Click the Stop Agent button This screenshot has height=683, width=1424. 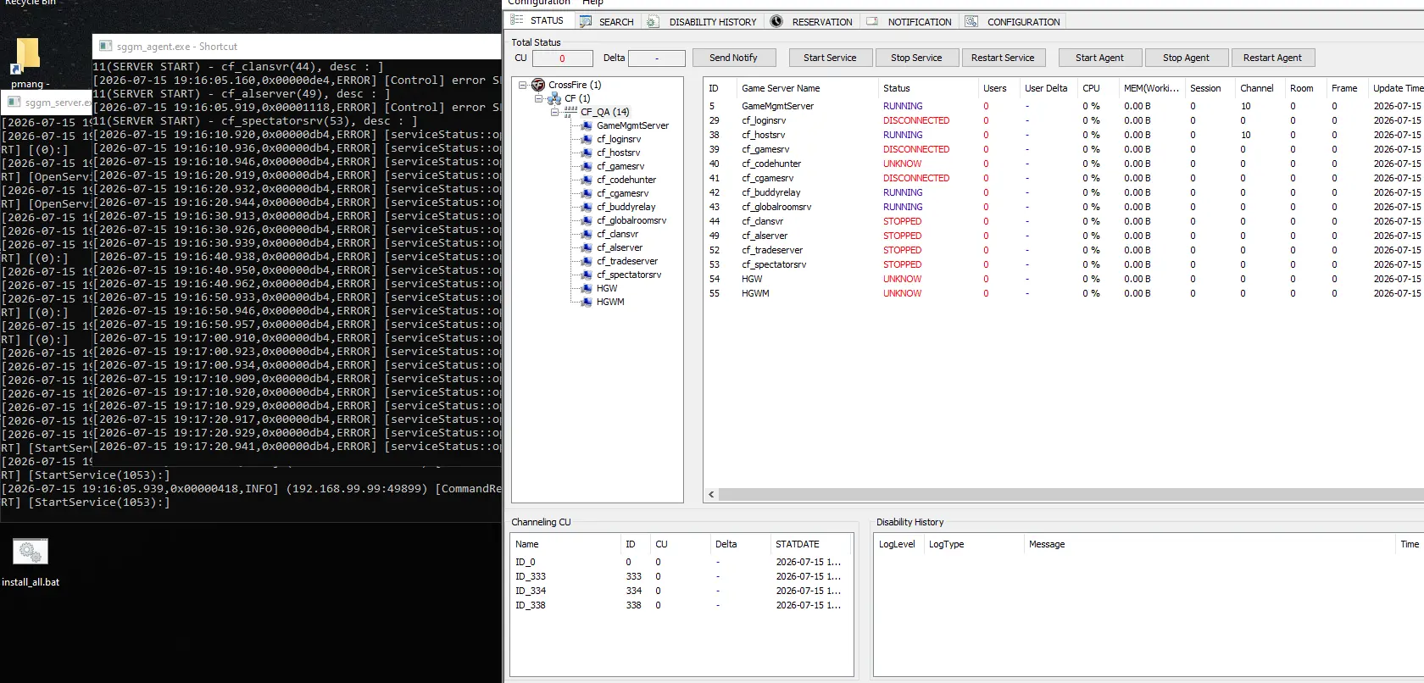[1186, 58]
